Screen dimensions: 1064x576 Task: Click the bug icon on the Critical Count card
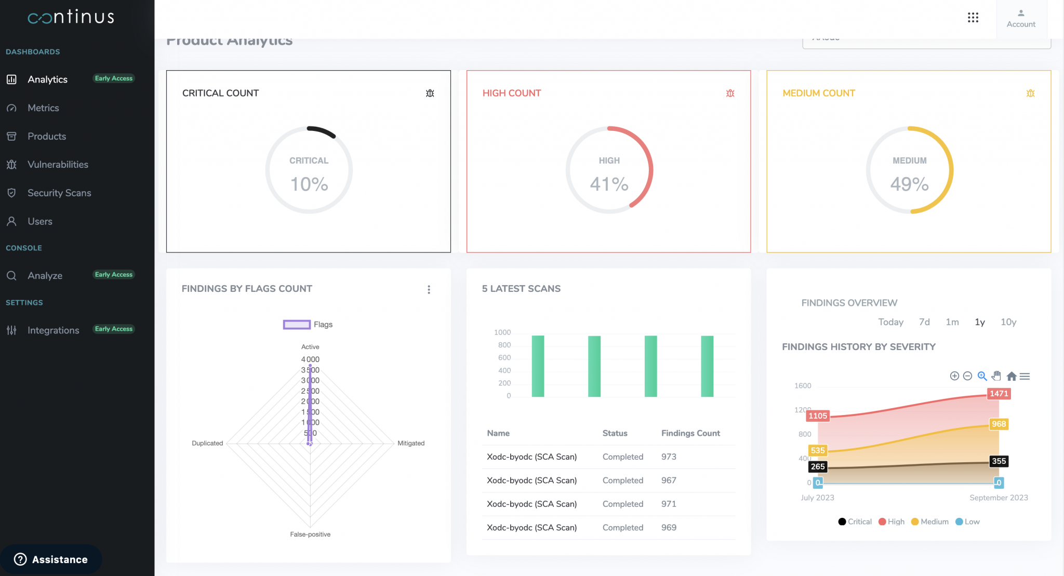click(430, 93)
